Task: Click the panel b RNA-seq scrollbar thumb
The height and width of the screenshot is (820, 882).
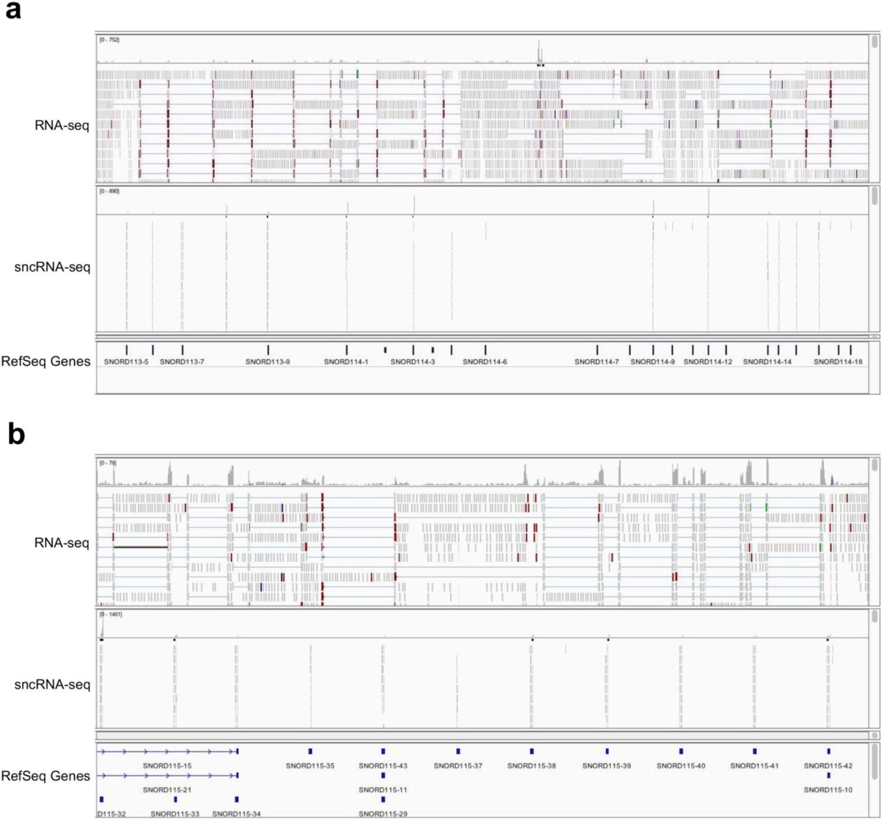Action: pos(874,465)
